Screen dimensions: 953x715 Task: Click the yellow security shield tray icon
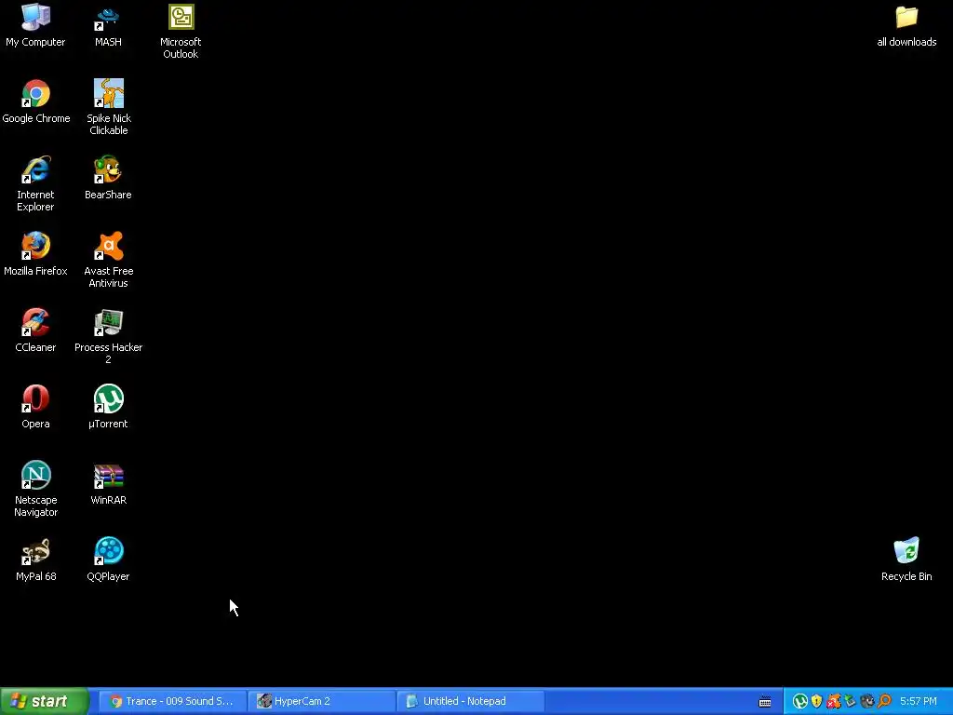point(817,702)
